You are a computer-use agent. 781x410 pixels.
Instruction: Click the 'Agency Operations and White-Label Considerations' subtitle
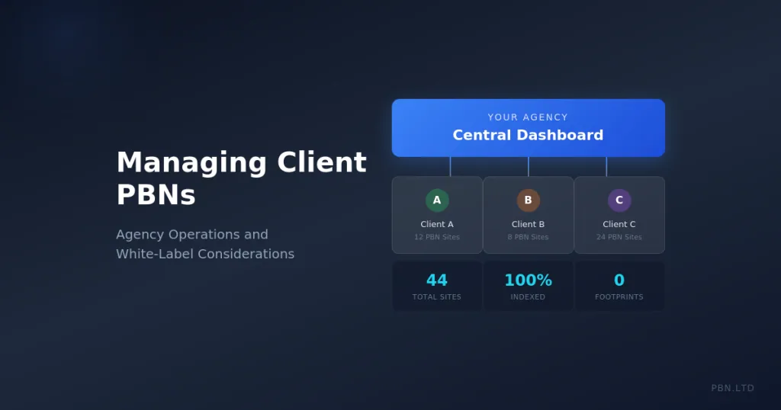point(205,244)
